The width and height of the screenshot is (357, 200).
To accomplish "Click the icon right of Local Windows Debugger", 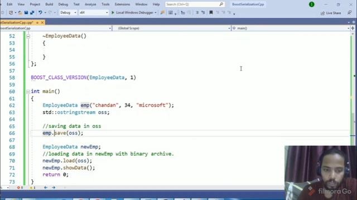I will tap(162, 12).
